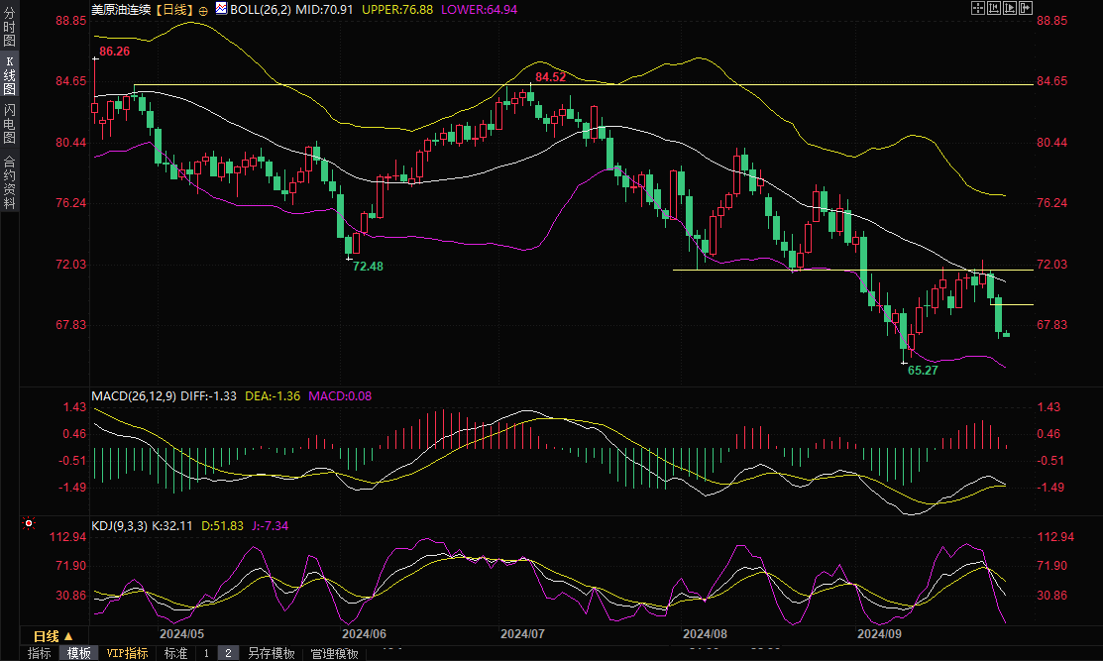Click the 管理模板 button
The height and width of the screenshot is (661, 1103).
pyautogui.click(x=334, y=653)
